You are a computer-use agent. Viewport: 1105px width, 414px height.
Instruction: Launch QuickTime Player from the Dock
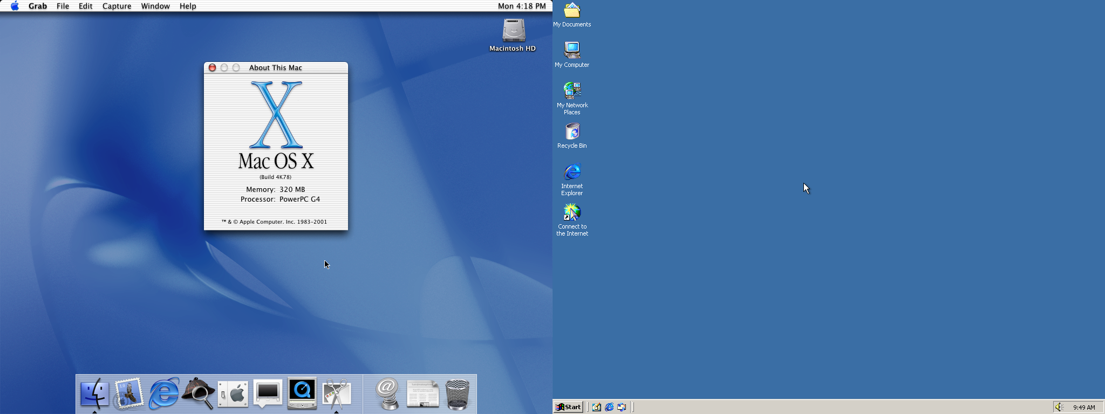(x=302, y=394)
